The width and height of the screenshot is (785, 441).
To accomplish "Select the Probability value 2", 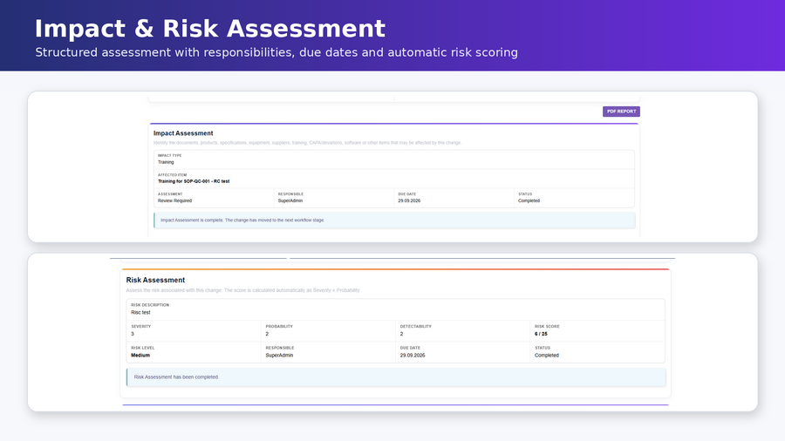I will (268, 334).
